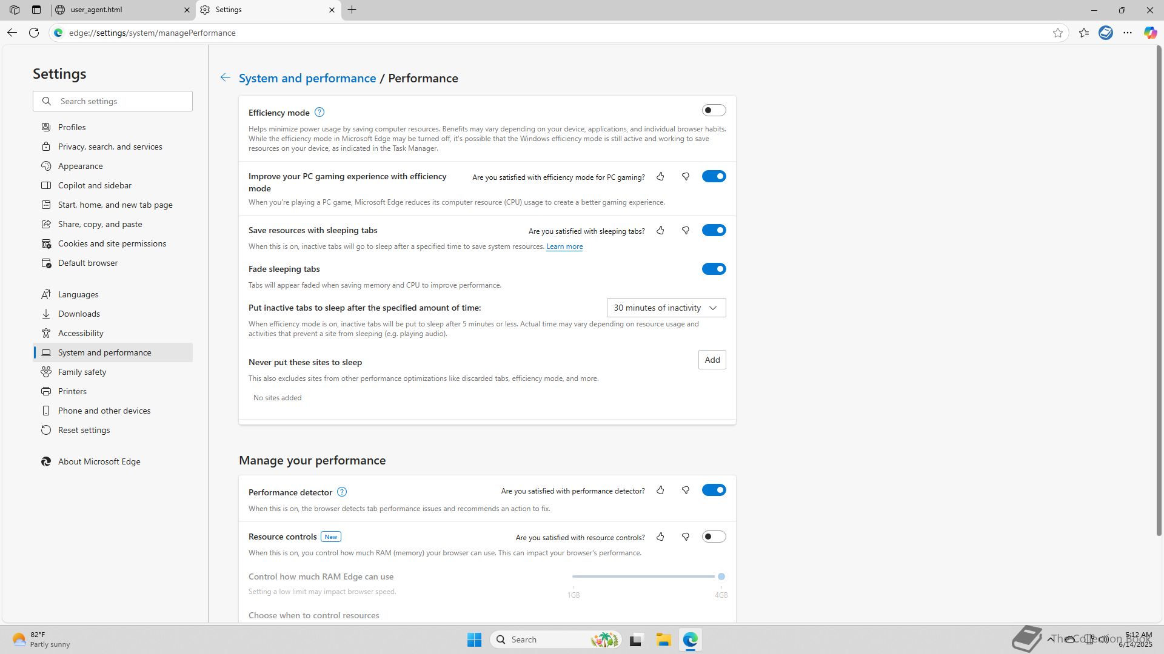Image resolution: width=1164 pixels, height=654 pixels.
Task: Open the Copilot icon in the toolbar
Action: coord(1149,33)
